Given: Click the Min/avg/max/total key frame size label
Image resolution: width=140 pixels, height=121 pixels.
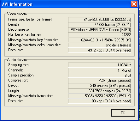Looking at the screenshot, I should pyautogui.click(x=34, y=40).
